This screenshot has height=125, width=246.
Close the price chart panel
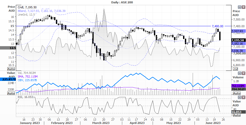[243, 7]
